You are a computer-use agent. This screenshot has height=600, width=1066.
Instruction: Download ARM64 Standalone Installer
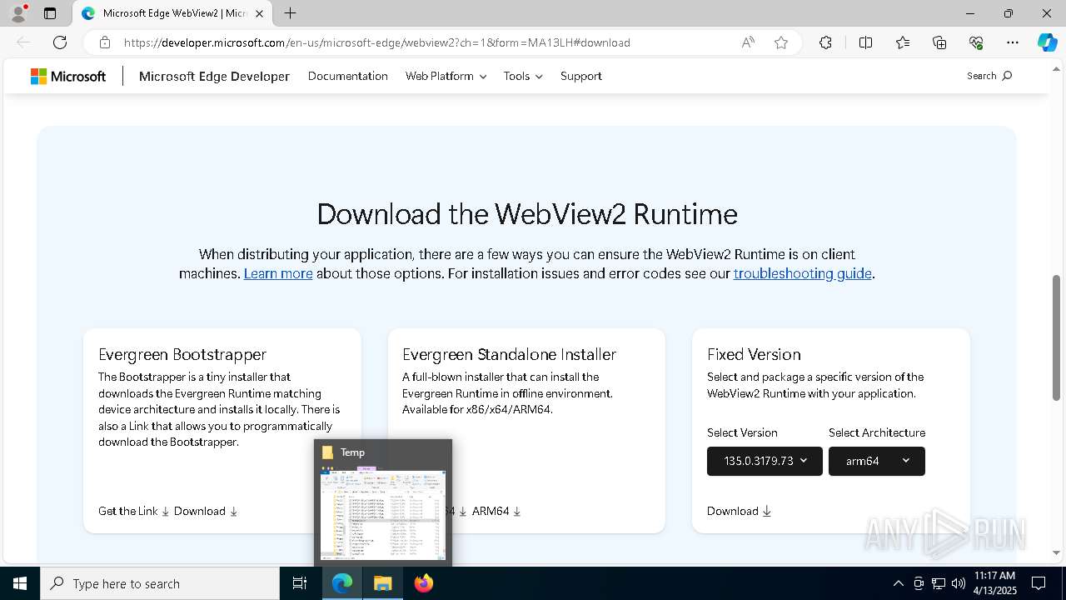[496, 511]
